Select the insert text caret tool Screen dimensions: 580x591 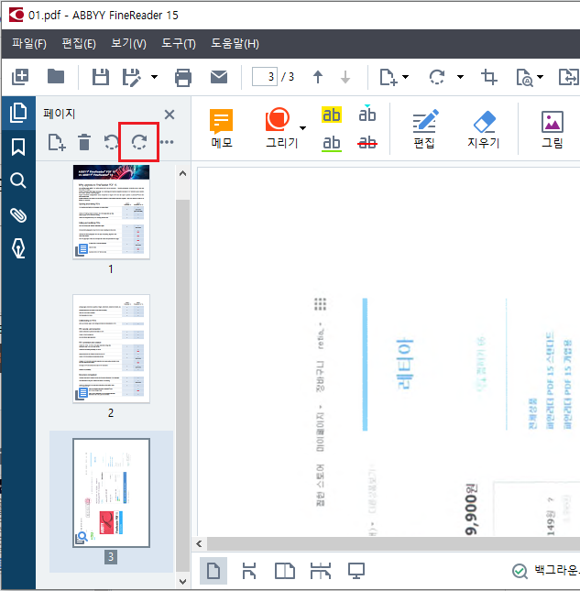click(367, 114)
